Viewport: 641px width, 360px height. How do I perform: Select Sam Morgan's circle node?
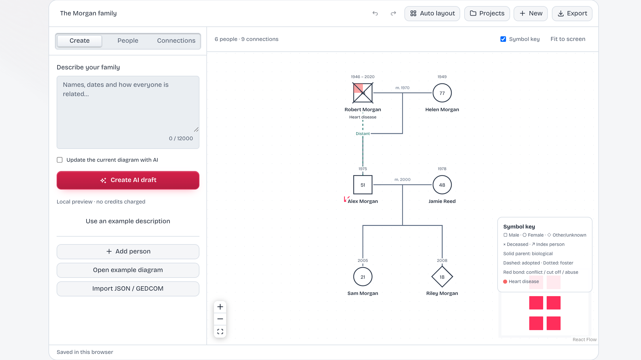point(363,277)
